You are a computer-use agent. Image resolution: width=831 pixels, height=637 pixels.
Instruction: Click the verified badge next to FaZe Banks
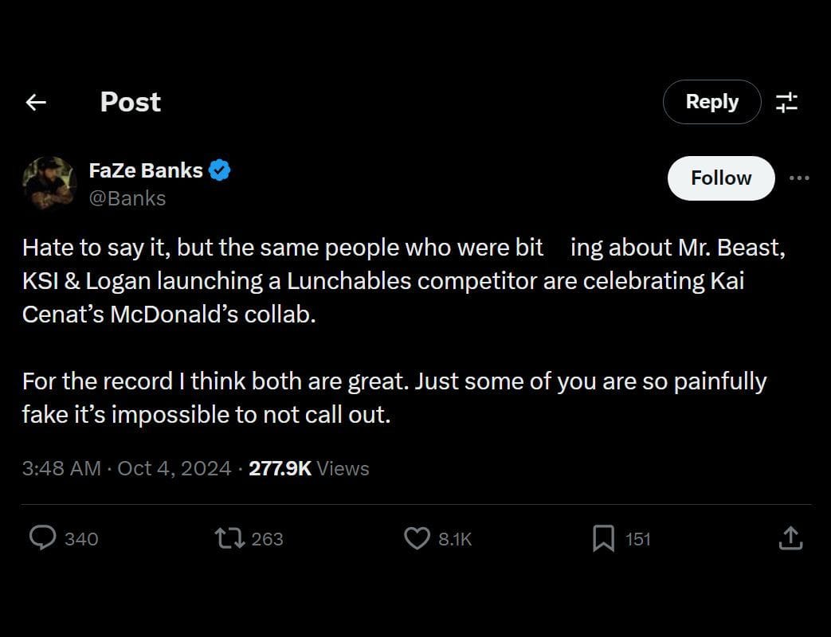[x=220, y=170]
